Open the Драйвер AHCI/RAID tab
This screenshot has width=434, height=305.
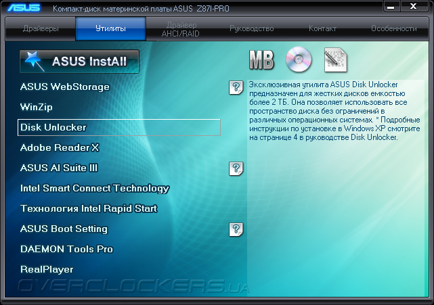pos(181,29)
